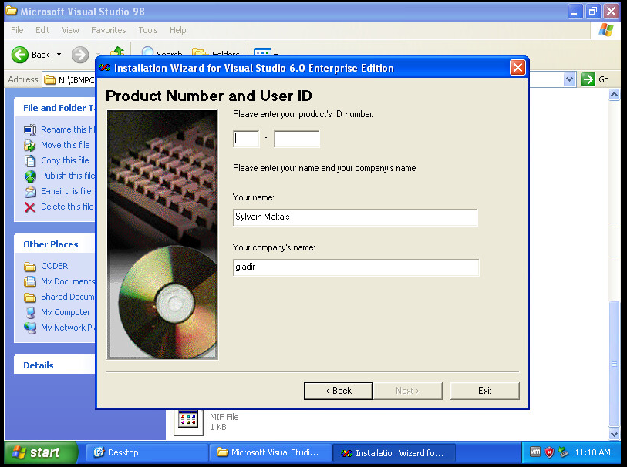Click the Folders toolbar button
The width and height of the screenshot is (627, 467).
(216, 52)
